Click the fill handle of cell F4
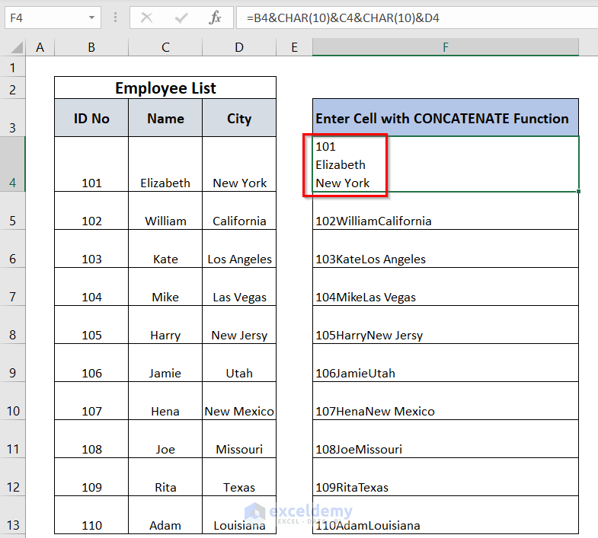The height and width of the screenshot is (538, 598). 578,191
